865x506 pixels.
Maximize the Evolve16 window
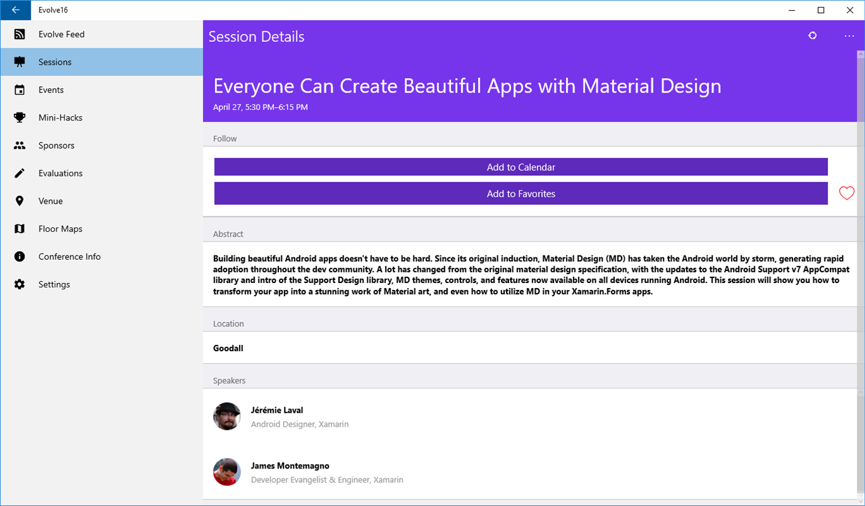pos(821,10)
